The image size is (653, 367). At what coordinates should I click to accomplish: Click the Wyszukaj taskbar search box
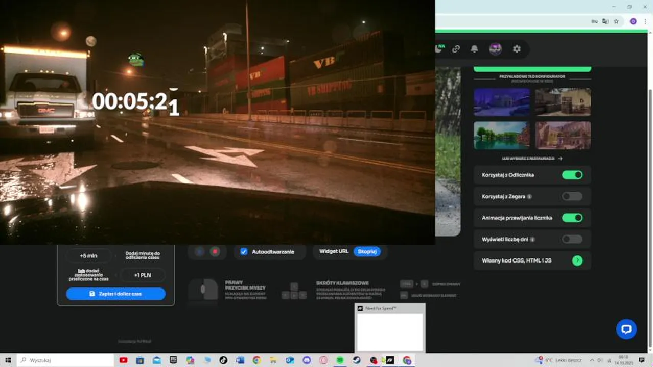click(65, 360)
